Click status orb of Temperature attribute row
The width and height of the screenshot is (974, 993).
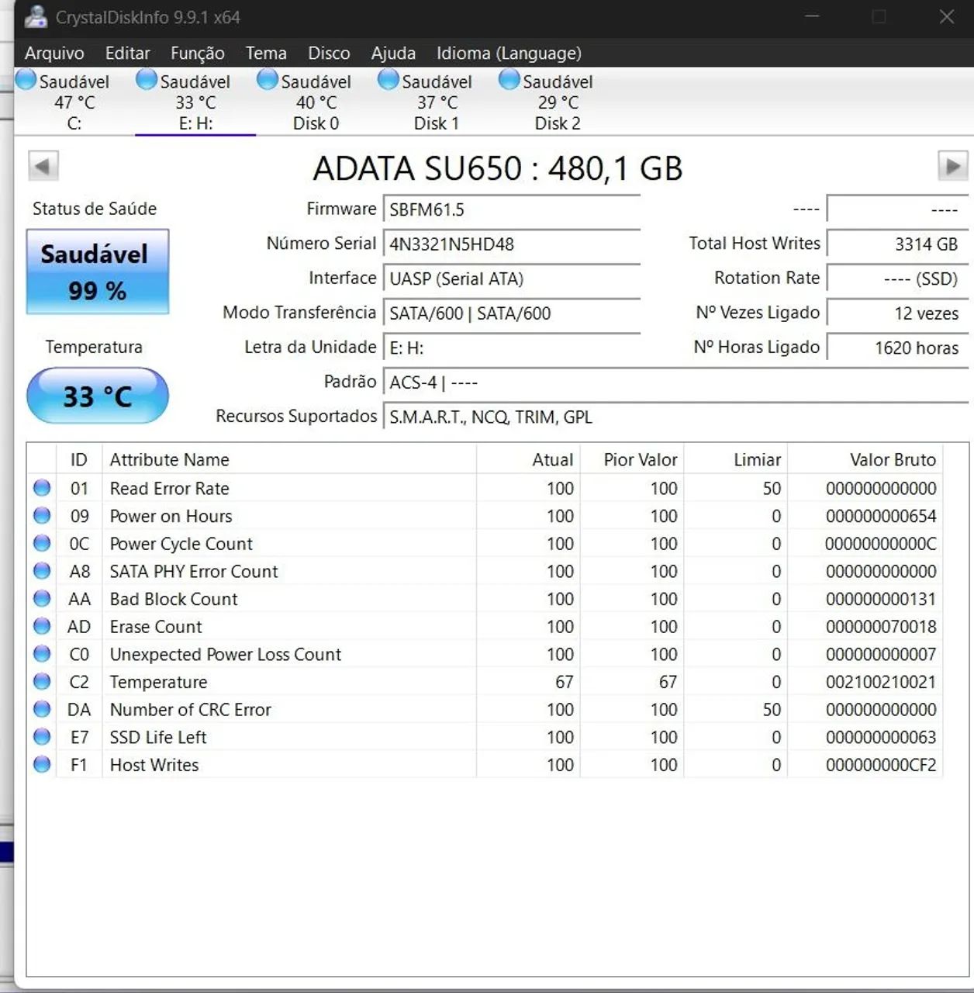click(42, 682)
